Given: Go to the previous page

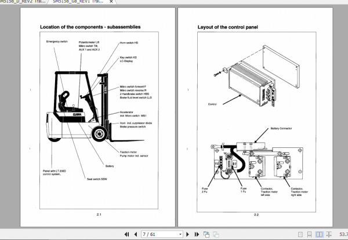Looking at the screenshot, I should [136, 234].
